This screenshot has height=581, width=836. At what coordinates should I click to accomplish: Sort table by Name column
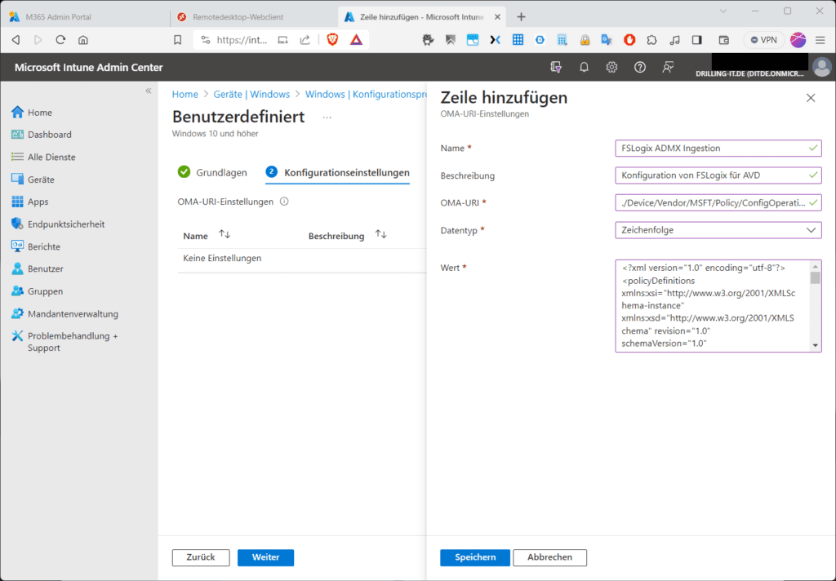pos(207,235)
